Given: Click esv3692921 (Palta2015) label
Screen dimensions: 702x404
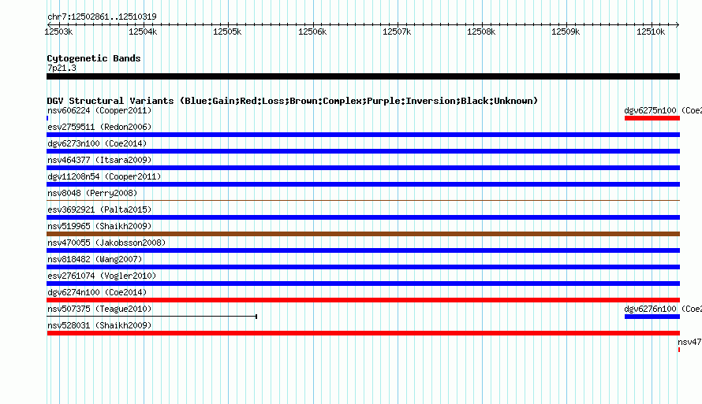Looking at the screenshot, I should [99, 209].
